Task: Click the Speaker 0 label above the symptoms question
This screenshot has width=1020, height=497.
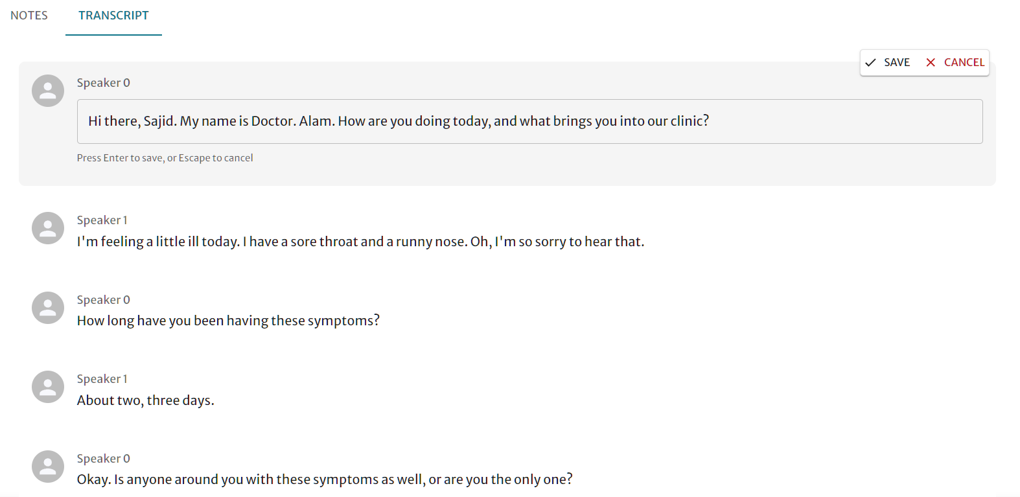Action: tap(104, 300)
